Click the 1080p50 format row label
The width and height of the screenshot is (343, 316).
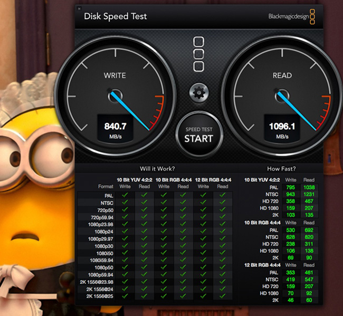click(104, 267)
